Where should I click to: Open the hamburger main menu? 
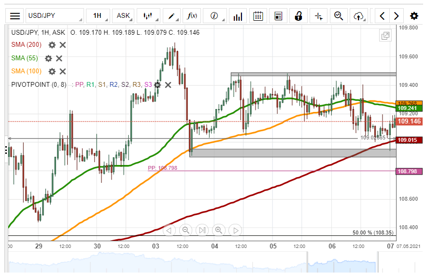(14, 16)
